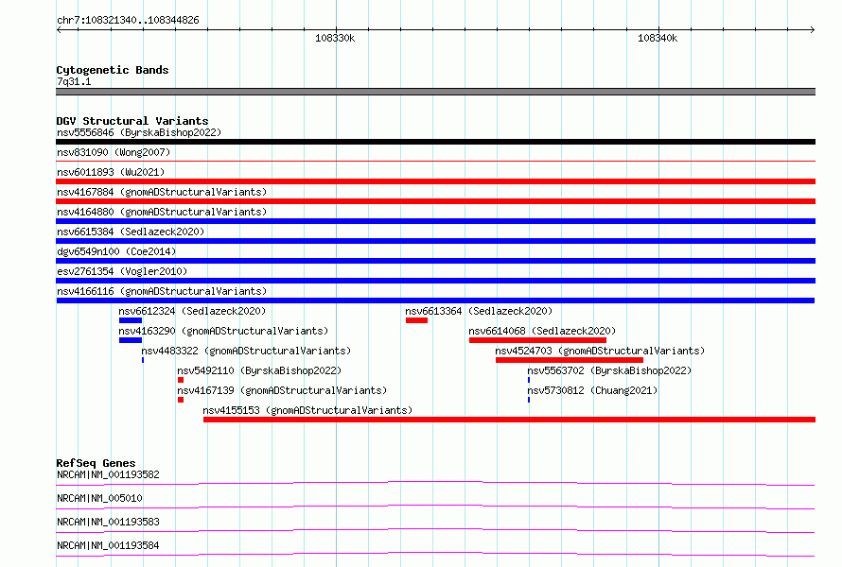Open variant nsv5492110 (ByrskaBishop2022) label

[x=259, y=370]
